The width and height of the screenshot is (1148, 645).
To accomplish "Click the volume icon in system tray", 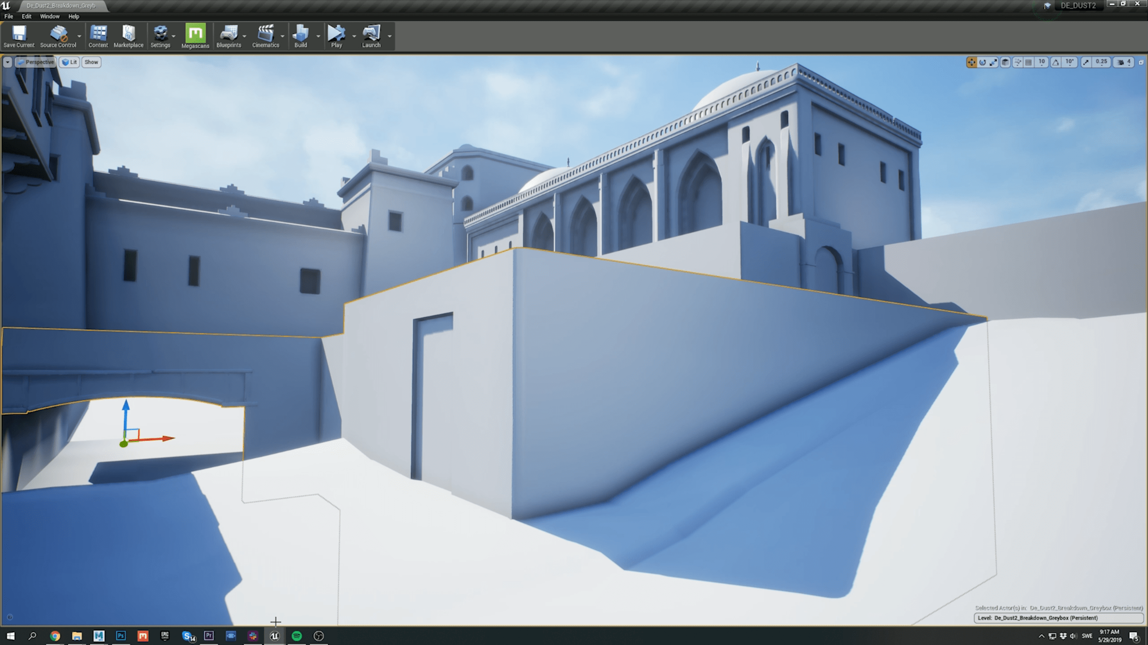I will [x=1073, y=636].
